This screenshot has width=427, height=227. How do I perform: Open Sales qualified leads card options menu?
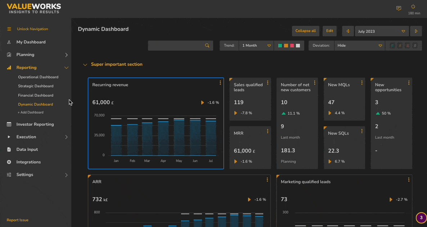point(268,83)
